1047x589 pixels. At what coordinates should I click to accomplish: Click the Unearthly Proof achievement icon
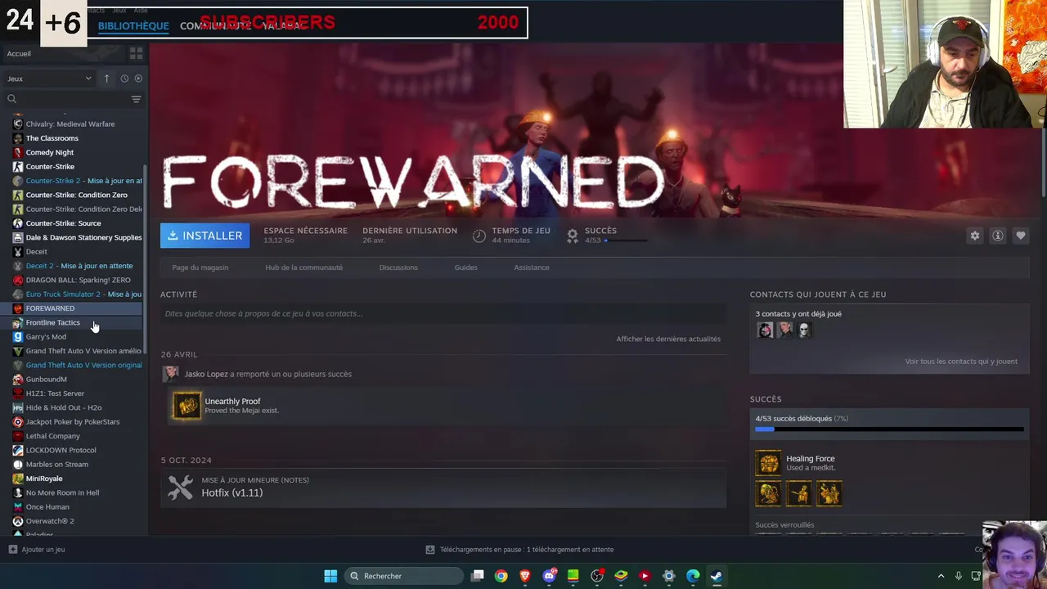point(186,406)
